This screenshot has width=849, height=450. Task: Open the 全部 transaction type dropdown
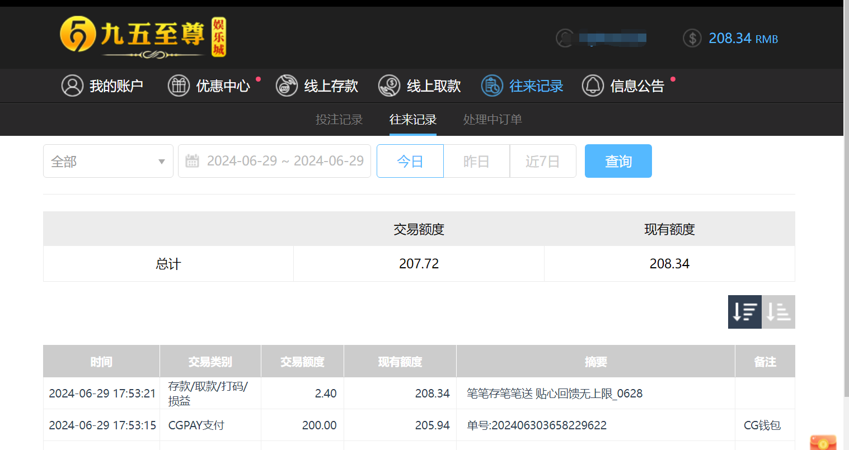[108, 161]
